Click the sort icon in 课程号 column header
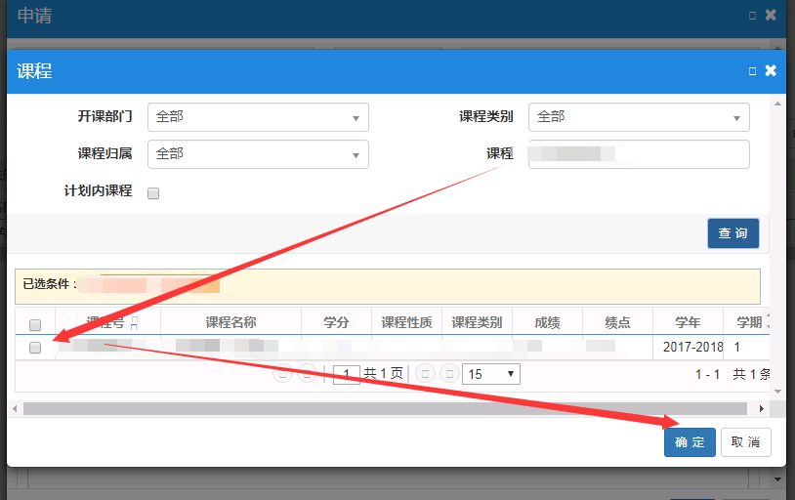The width and height of the screenshot is (795, 500). (x=134, y=322)
